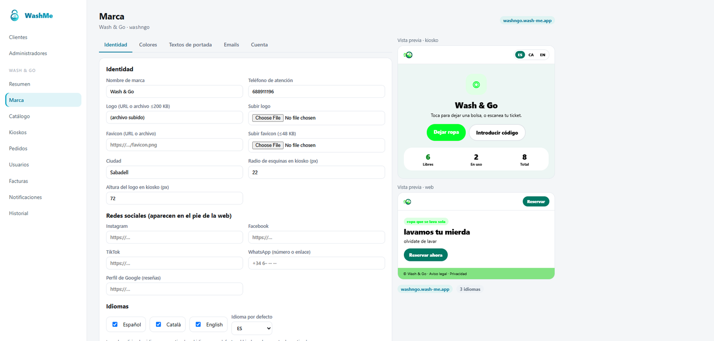Click the logo icon in web preview header

pyautogui.click(x=408, y=201)
